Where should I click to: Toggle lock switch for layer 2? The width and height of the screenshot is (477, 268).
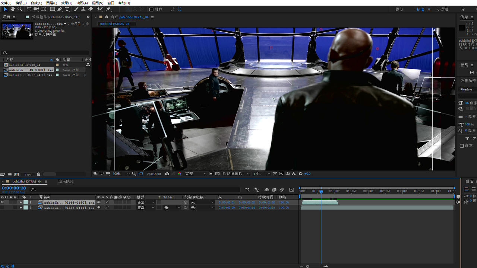pos(15,208)
